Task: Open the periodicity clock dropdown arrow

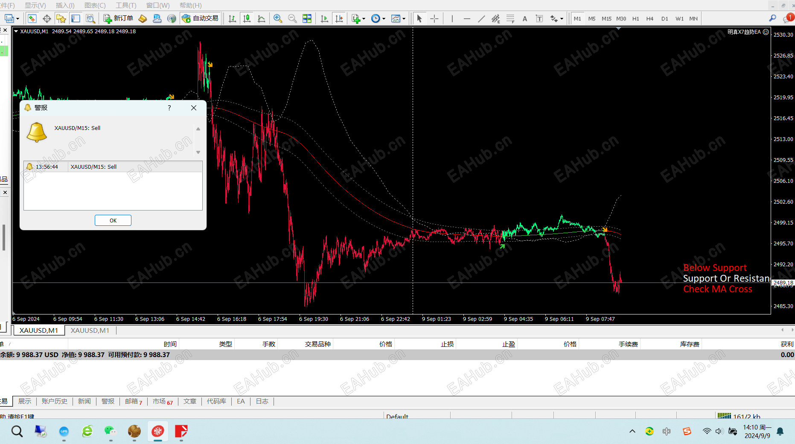Action: pyautogui.click(x=384, y=19)
